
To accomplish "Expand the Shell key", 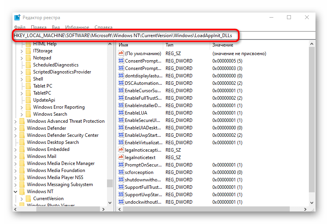I will [x=22, y=79].
